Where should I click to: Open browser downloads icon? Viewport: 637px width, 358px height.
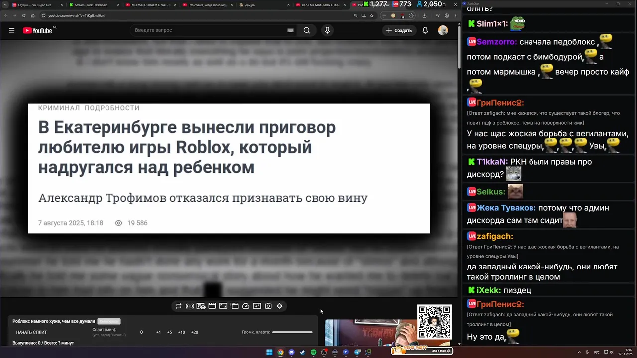click(424, 15)
